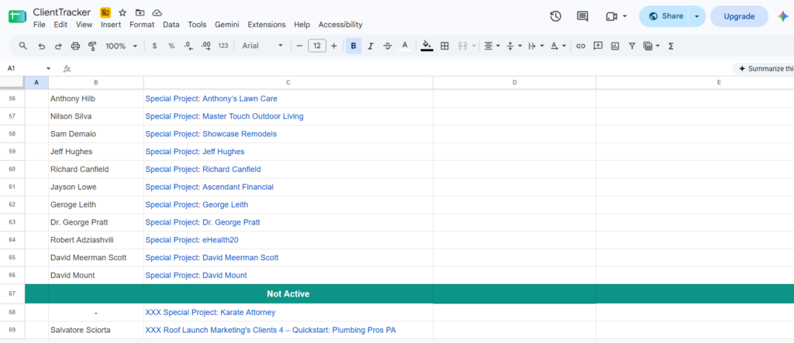This screenshot has height=343, width=794.
Task: Open the Format menu
Action: tap(142, 24)
